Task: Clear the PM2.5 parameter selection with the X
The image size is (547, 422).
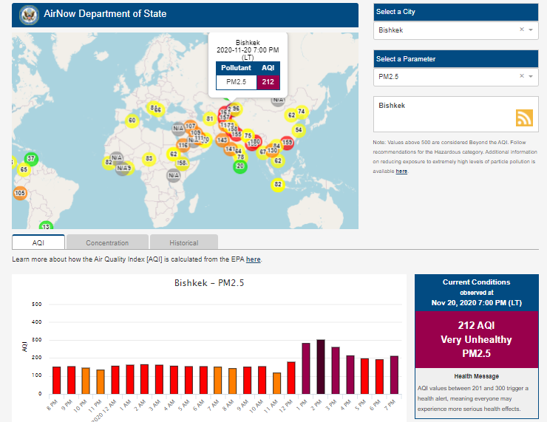Action: 521,76
